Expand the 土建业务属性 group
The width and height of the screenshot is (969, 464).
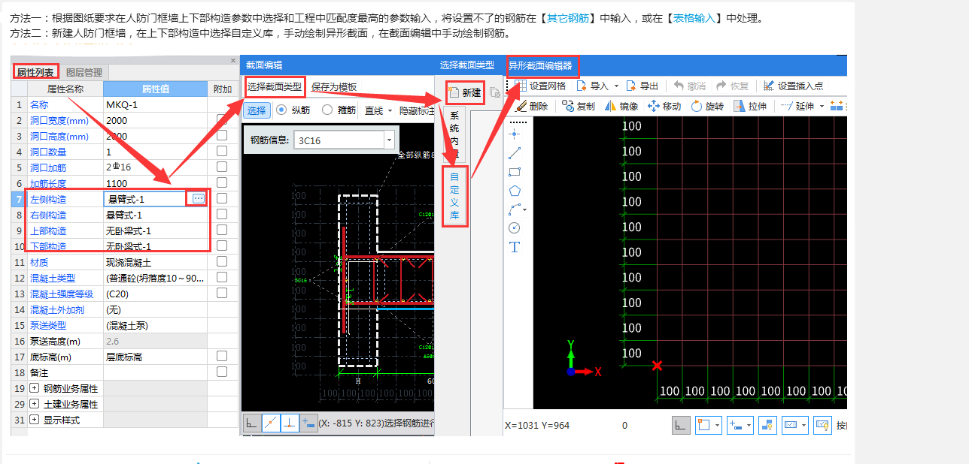[x=34, y=404]
